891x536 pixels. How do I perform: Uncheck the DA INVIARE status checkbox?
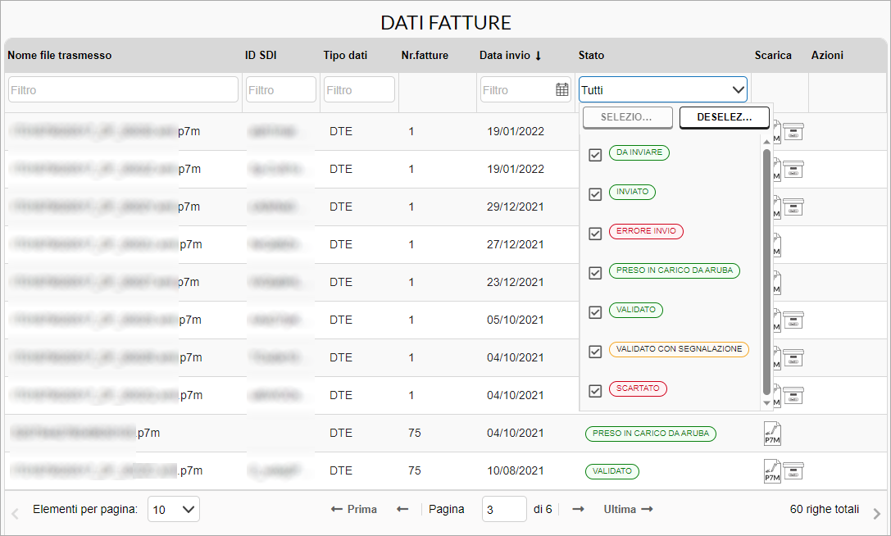[x=596, y=154]
